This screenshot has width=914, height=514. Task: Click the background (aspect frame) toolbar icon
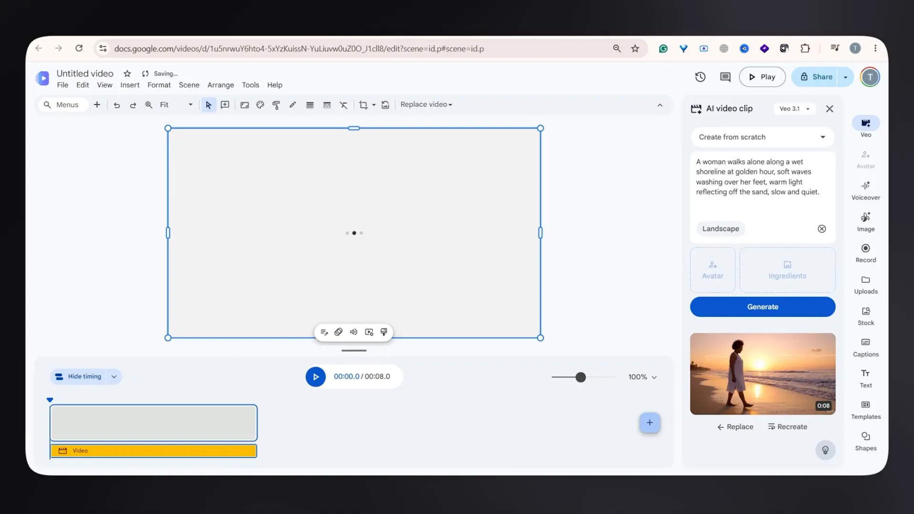245,105
